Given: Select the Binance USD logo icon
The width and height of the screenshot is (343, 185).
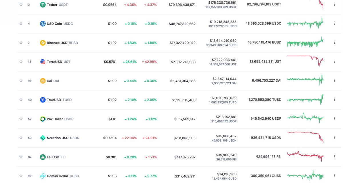Looking at the screenshot, I should click(43, 43).
